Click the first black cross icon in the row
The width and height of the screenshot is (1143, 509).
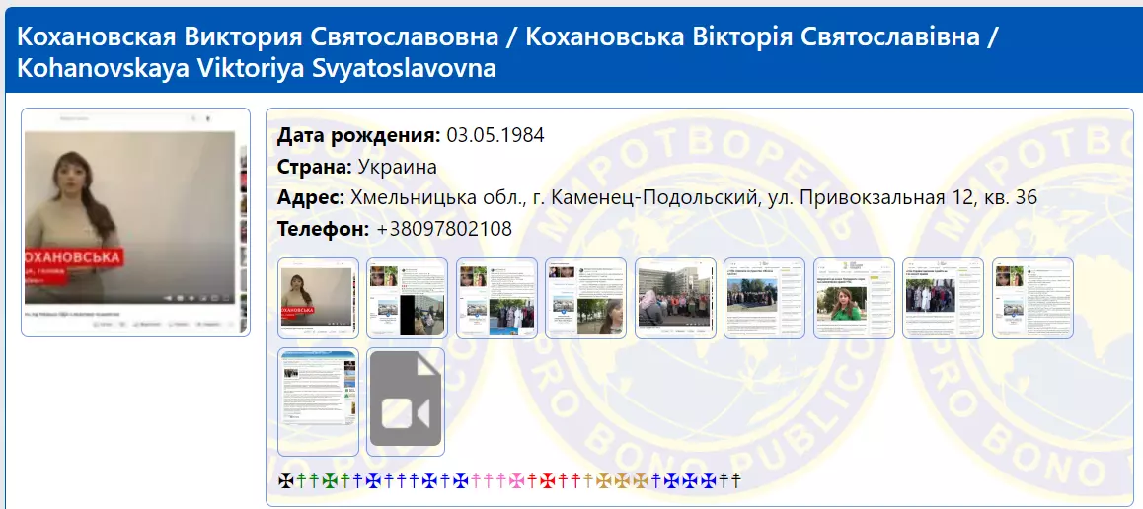pyautogui.click(x=286, y=481)
